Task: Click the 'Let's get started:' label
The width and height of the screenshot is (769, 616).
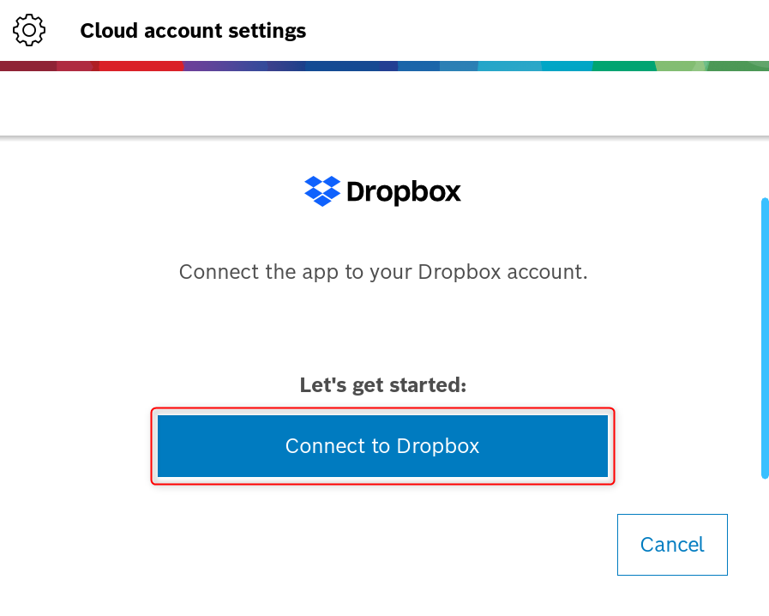Action: (x=383, y=385)
